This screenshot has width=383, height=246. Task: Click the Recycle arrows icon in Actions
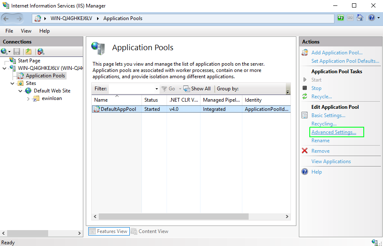click(305, 96)
